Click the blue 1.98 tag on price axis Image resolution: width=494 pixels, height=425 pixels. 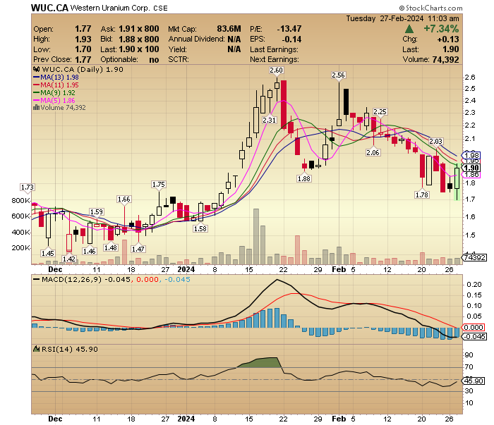pyautogui.click(x=471, y=155)
